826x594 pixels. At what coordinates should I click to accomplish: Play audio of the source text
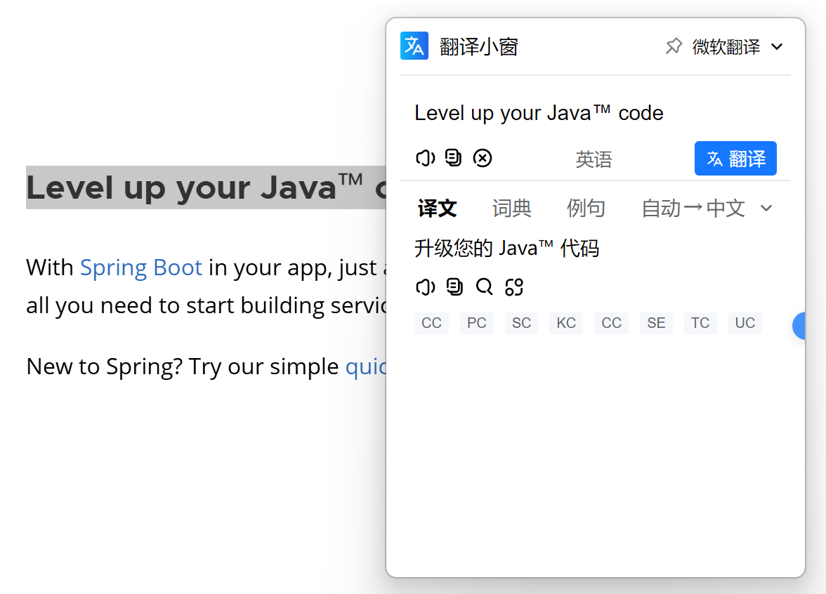(425, 157)
